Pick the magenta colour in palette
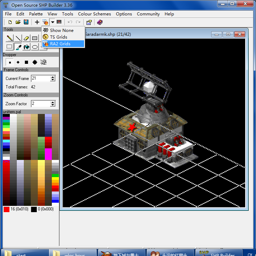Screen dimensions: 256x256 coord(48,154)
